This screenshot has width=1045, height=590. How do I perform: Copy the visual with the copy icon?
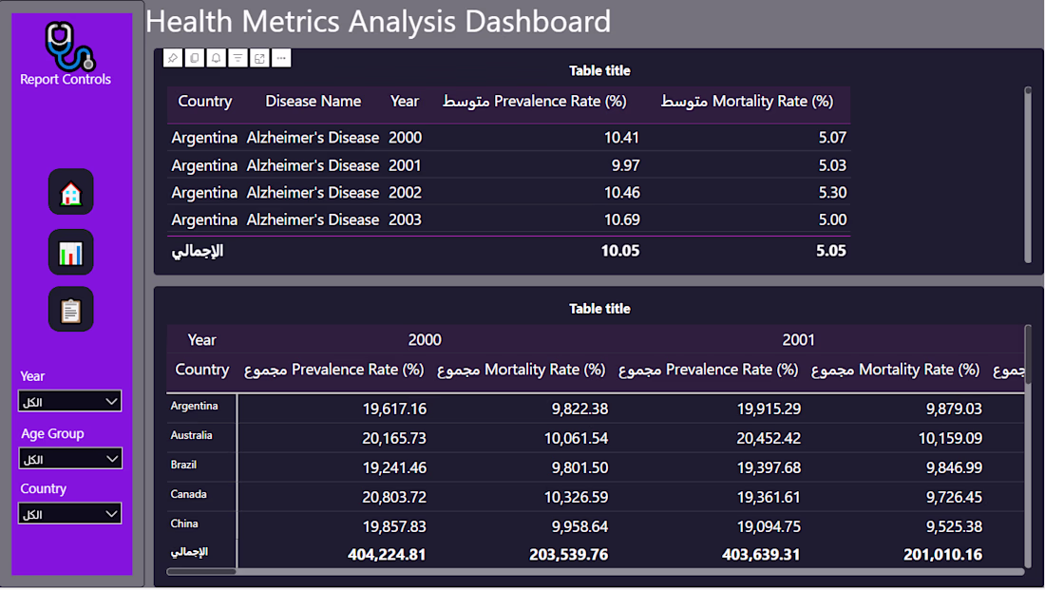click(x=195, y=58)
